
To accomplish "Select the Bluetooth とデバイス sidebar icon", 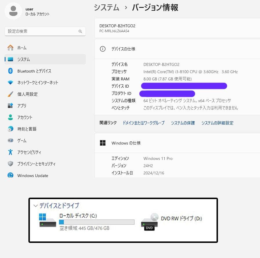I will point(10,71).
